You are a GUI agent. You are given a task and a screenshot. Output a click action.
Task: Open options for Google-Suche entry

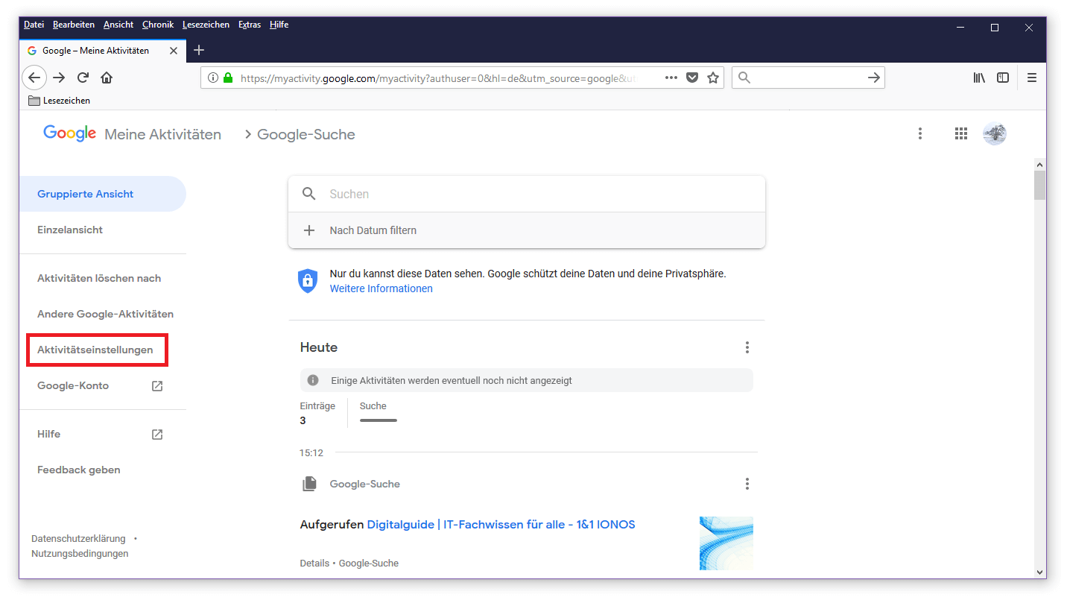747,485
